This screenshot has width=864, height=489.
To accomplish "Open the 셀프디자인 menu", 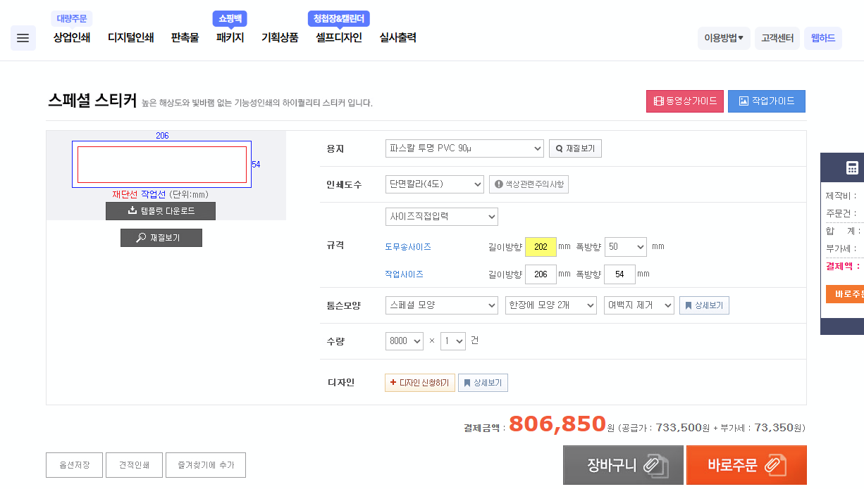I will [x=339, y=38].
